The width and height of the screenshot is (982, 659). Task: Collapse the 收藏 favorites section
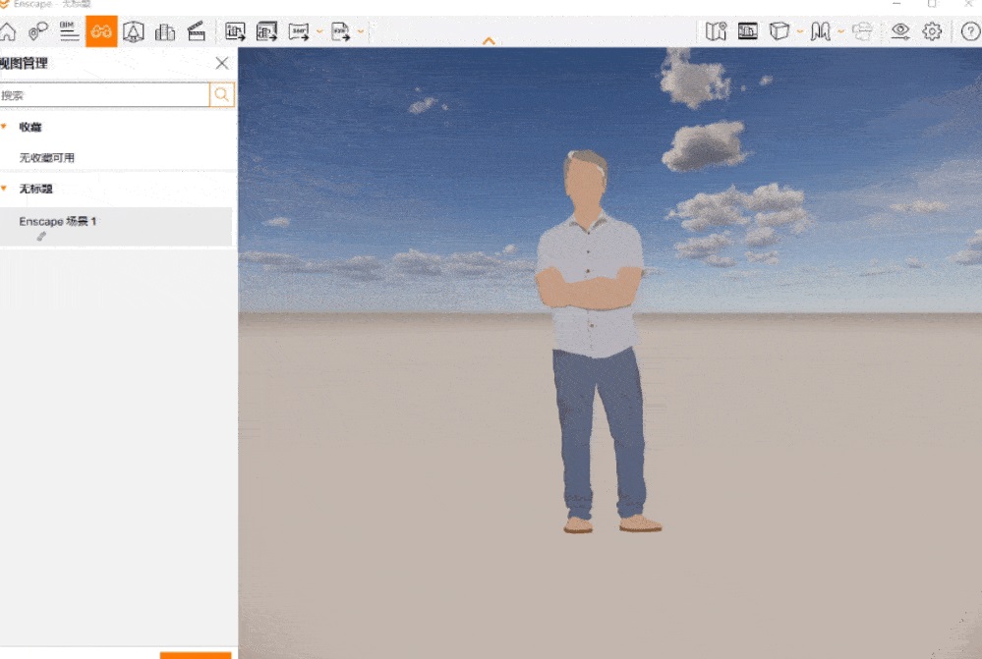[4, 127]
